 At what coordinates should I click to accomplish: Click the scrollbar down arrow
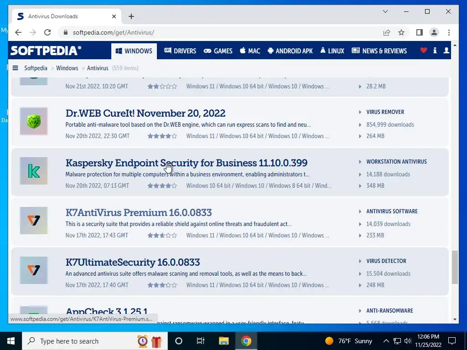455,319
